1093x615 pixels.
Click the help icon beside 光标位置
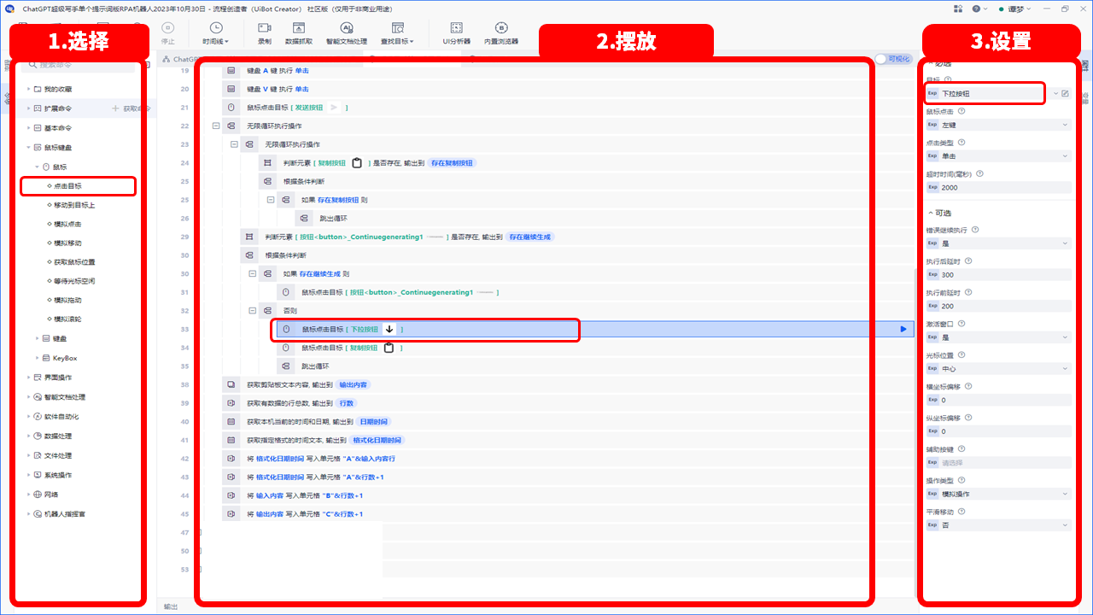point(962,354)
